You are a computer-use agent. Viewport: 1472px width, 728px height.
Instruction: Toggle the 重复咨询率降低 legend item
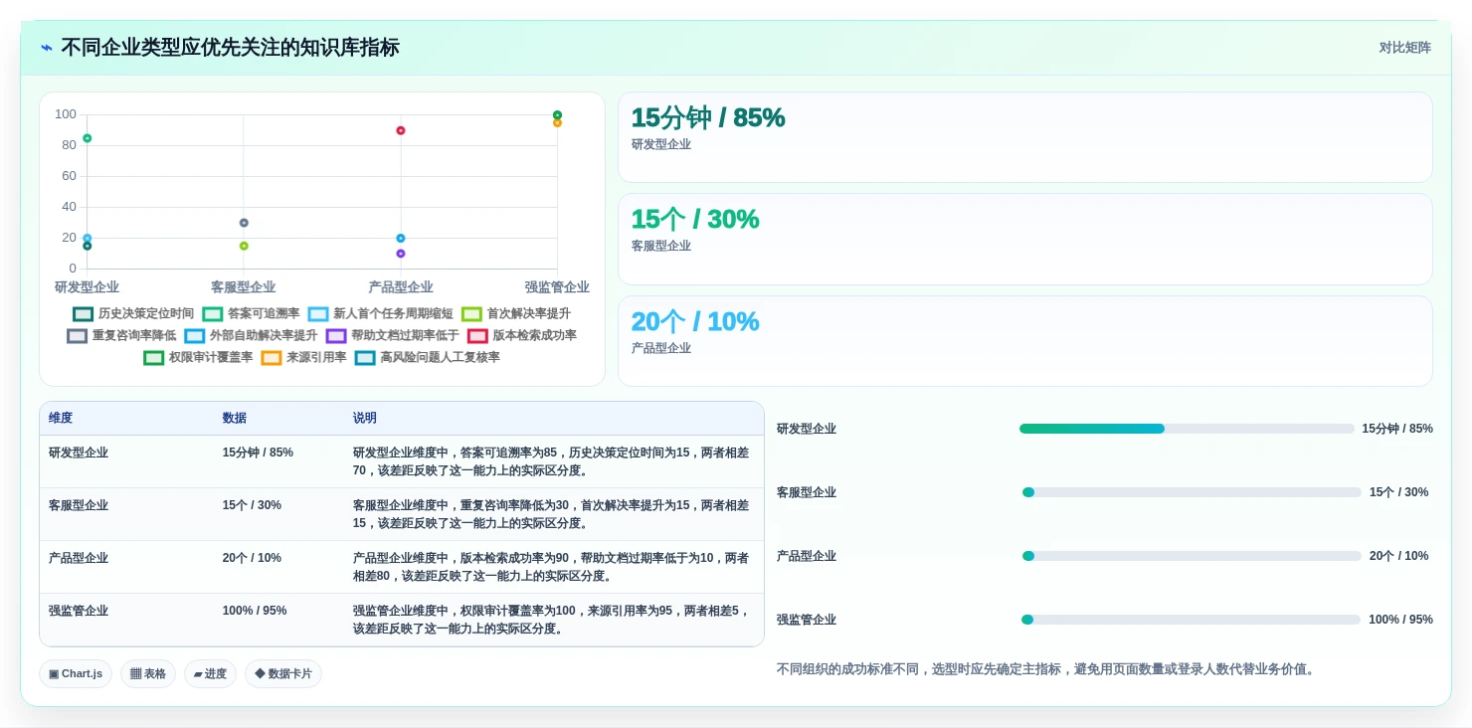121,335
